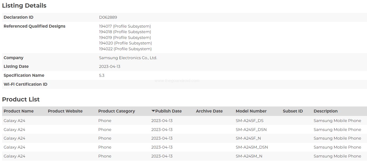Click the 194019 (Profile Subsystem) design entry
Image resolution: width=367 pixels, height=163 pixels.
tap(125, 38)
